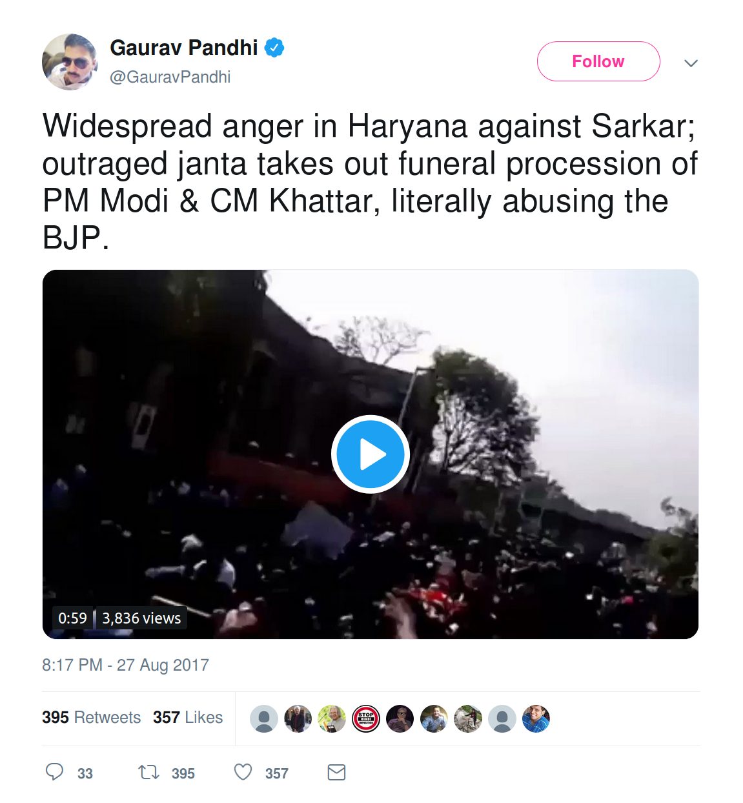
Task: Open Gaurav Pandhi's profile picture
Action: pos(70,62)
